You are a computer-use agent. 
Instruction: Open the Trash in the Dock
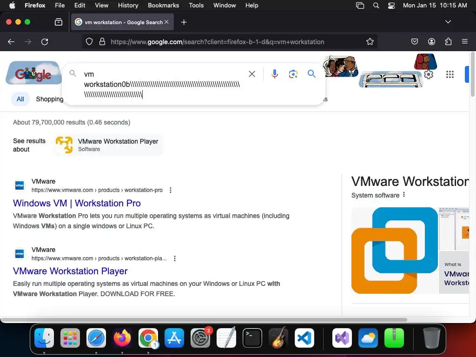click(x=431, y=338)
